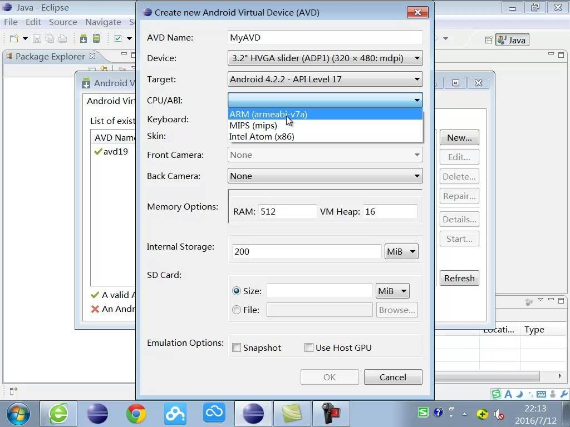Minimize the Package Explorer view

[x=124, y=54]
